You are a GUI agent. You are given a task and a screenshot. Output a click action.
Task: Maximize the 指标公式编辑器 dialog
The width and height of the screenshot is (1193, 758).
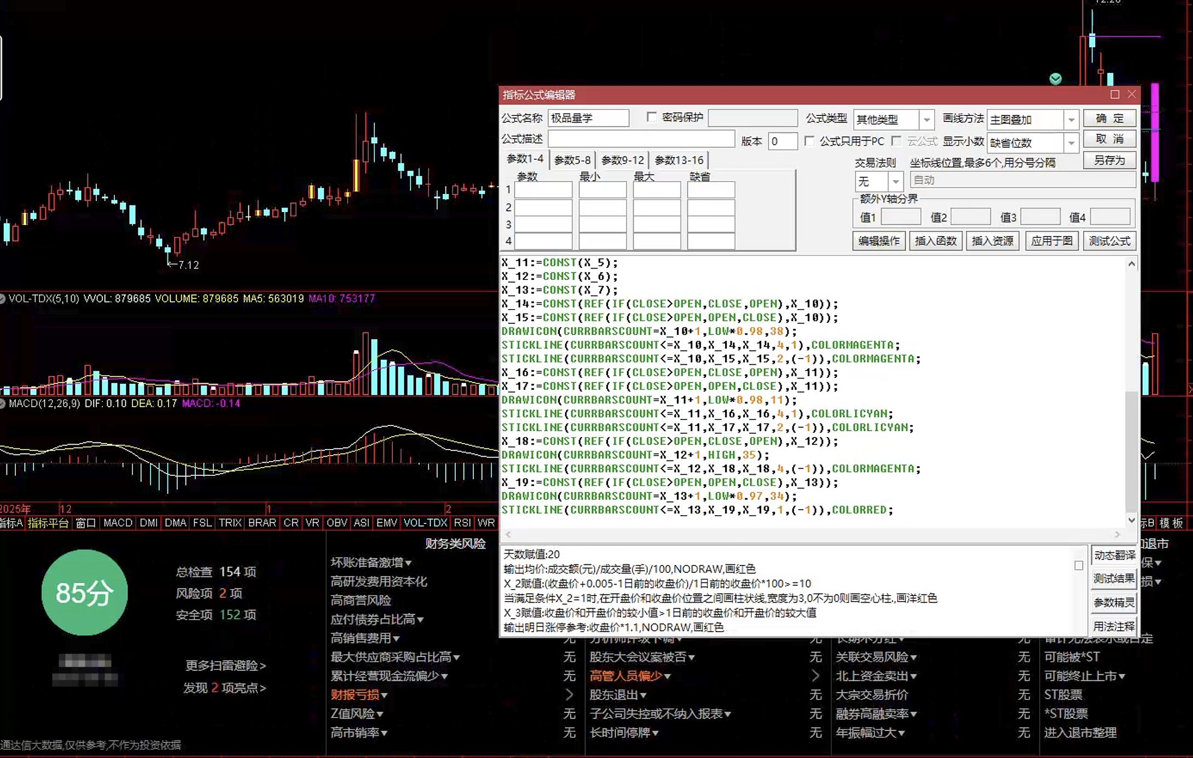1115,95
